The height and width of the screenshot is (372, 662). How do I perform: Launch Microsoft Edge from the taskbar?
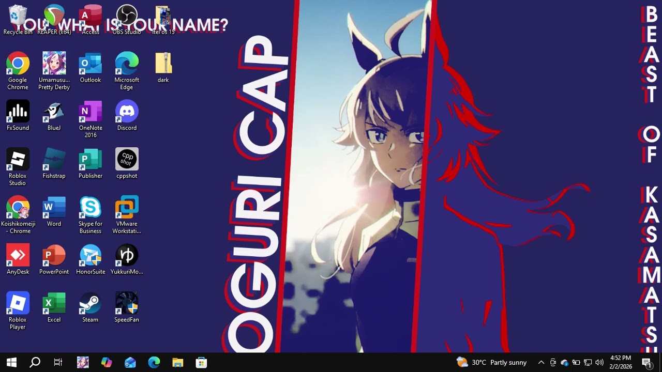(x=154, y=362)
